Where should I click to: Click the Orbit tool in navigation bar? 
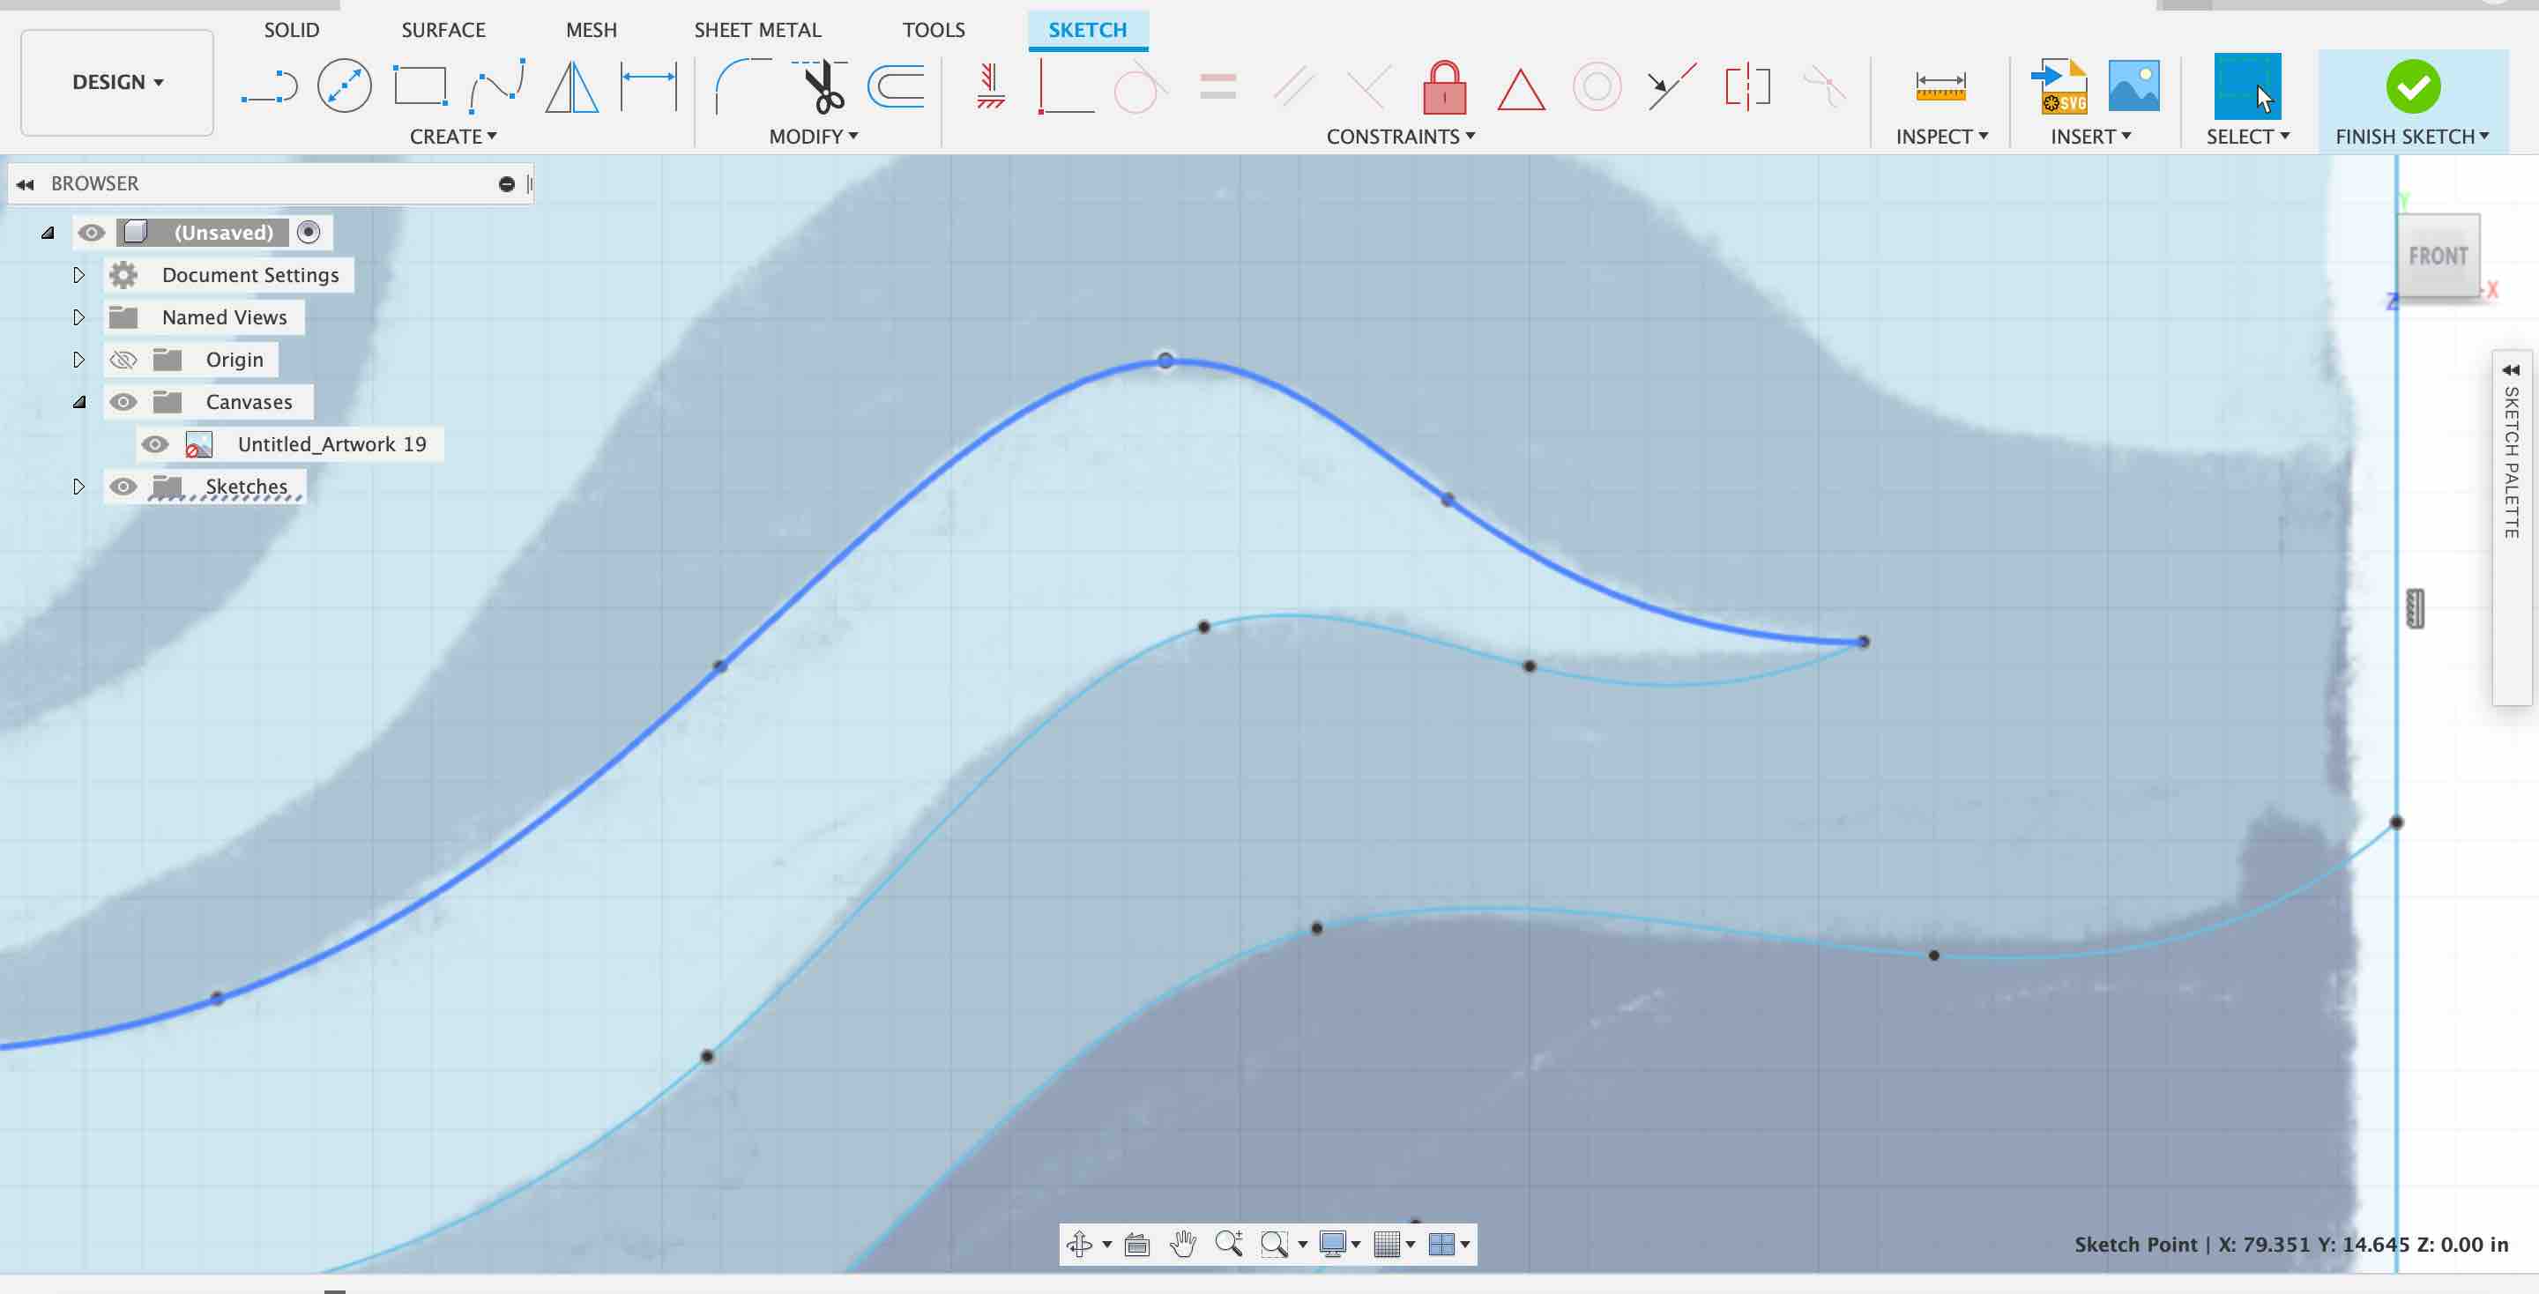1079,1244
